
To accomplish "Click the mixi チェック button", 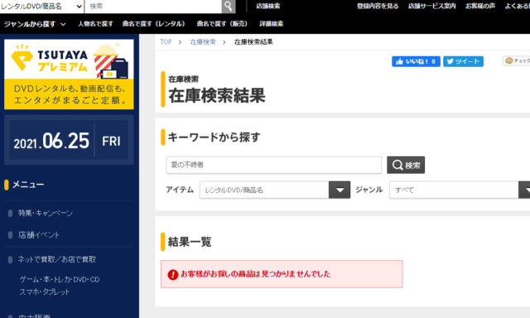I will 517,60.
